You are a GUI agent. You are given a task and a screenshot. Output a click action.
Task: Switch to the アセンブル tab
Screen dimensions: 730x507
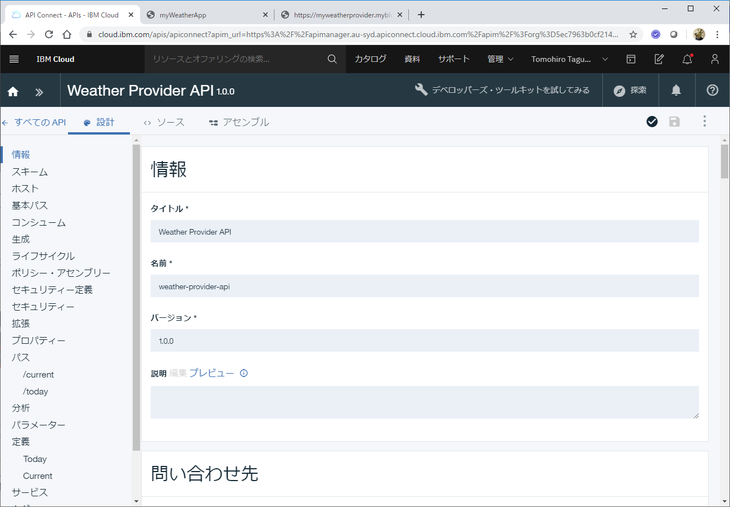tap(239, 122)
